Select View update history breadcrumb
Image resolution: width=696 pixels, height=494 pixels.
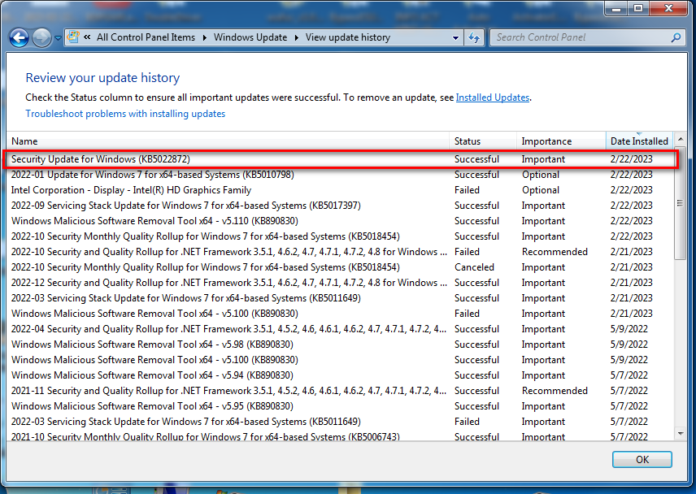point(347,37)
